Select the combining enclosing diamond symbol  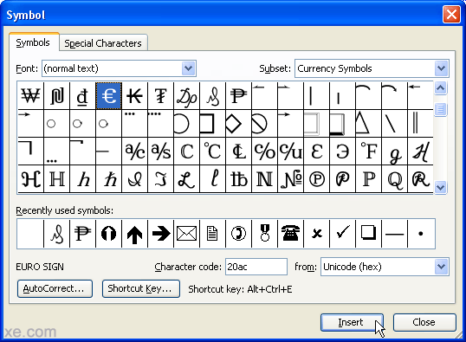pos(239,123)
